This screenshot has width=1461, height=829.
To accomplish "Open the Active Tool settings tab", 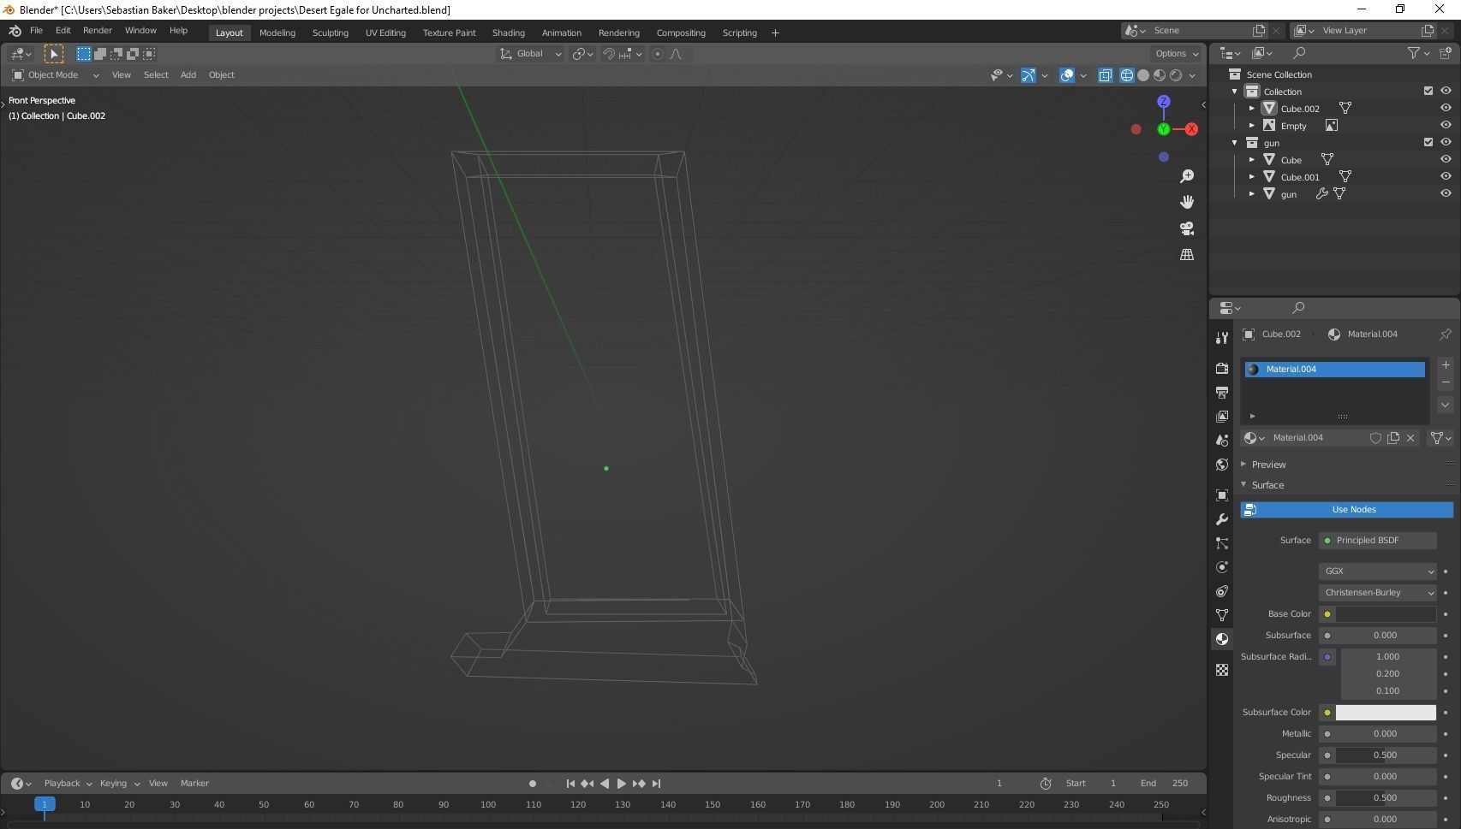I will coord(1222,337).
